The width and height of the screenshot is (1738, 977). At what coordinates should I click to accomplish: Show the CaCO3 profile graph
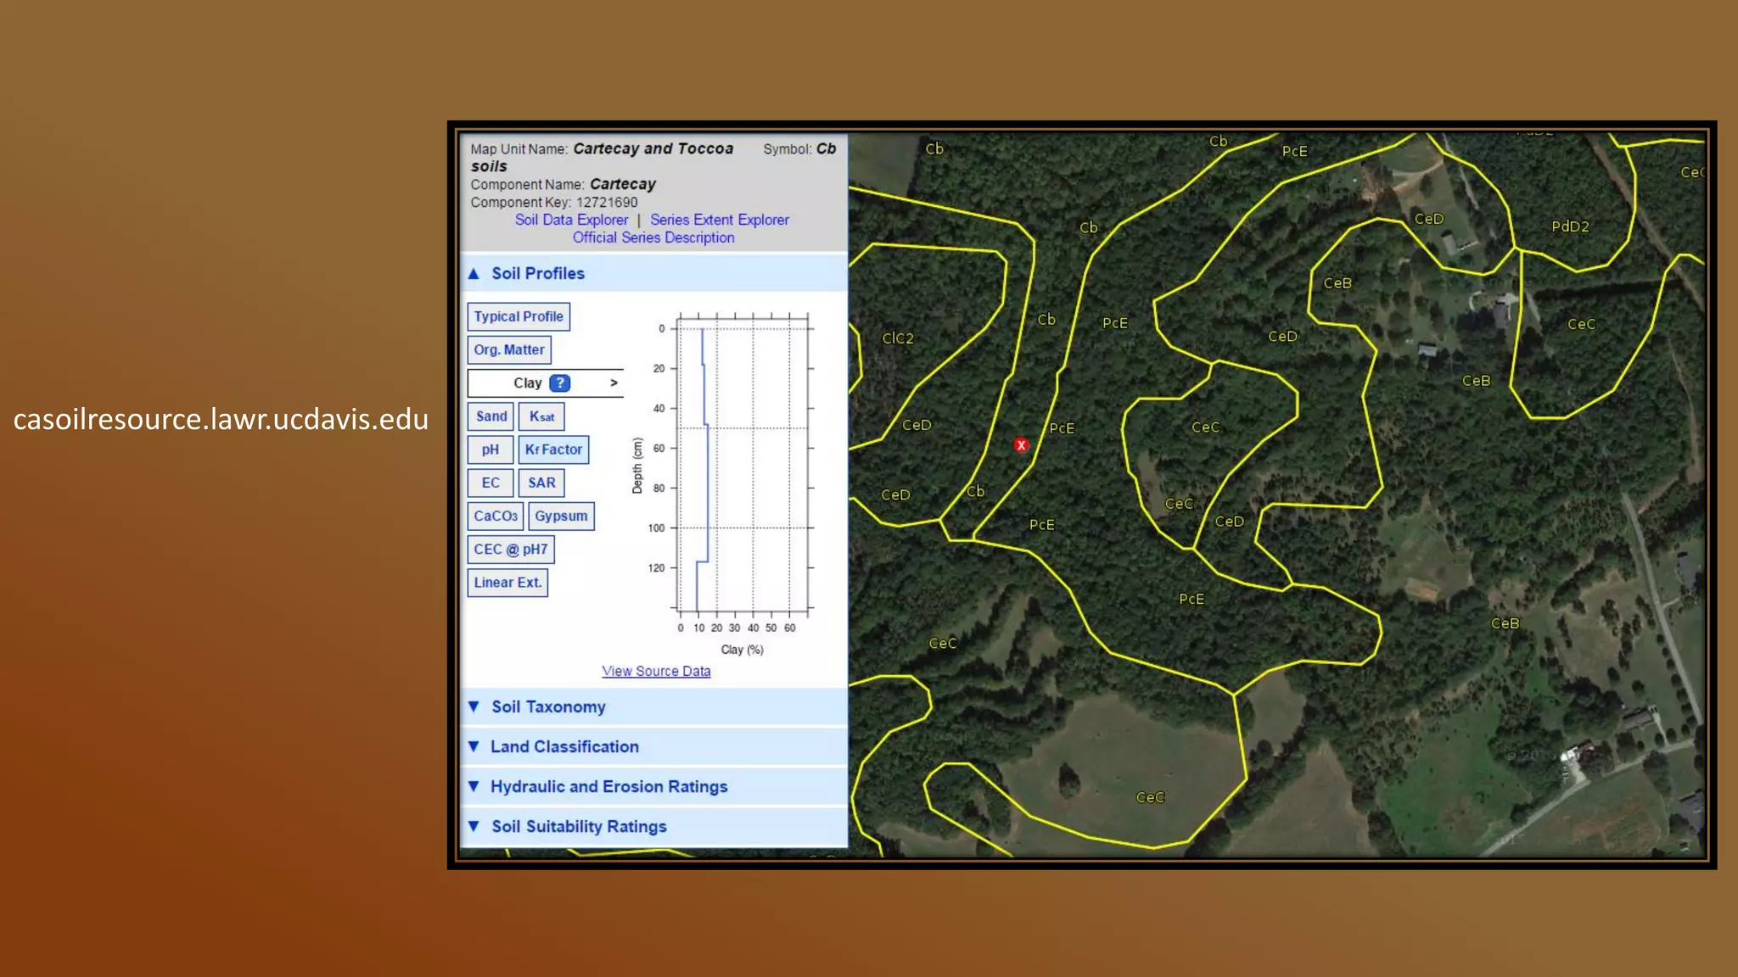coord(496,516)
